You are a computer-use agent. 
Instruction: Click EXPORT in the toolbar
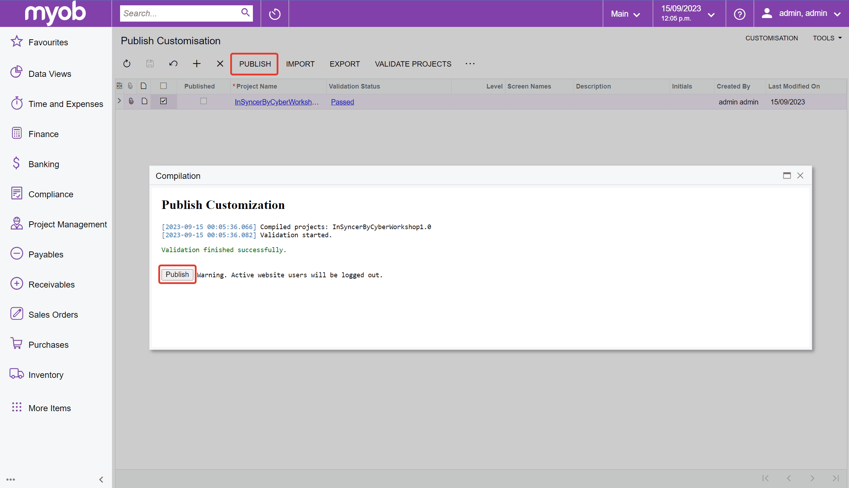[345, 64]
